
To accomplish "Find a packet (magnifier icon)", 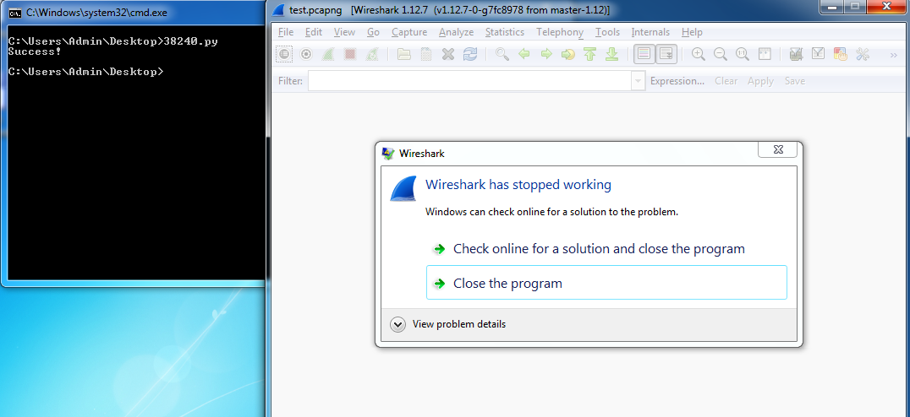I will coord(502,54).
